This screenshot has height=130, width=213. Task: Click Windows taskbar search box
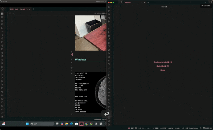tap(42, 124)
